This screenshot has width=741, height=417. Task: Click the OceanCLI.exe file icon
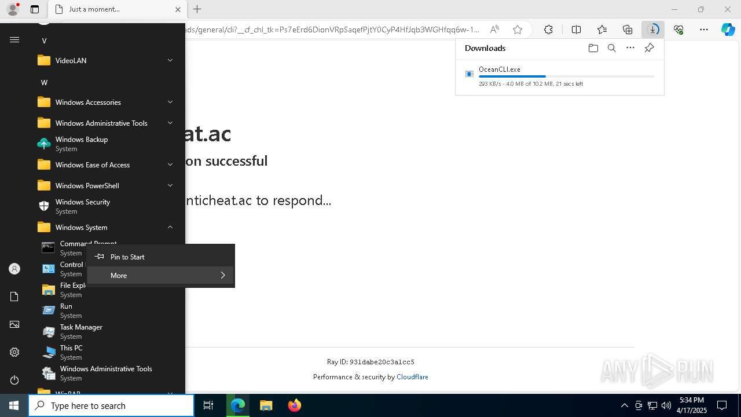469,74
